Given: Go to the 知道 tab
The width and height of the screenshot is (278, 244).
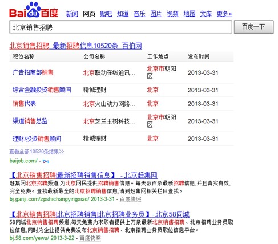Looking at the screenshot, I should 123,14.
